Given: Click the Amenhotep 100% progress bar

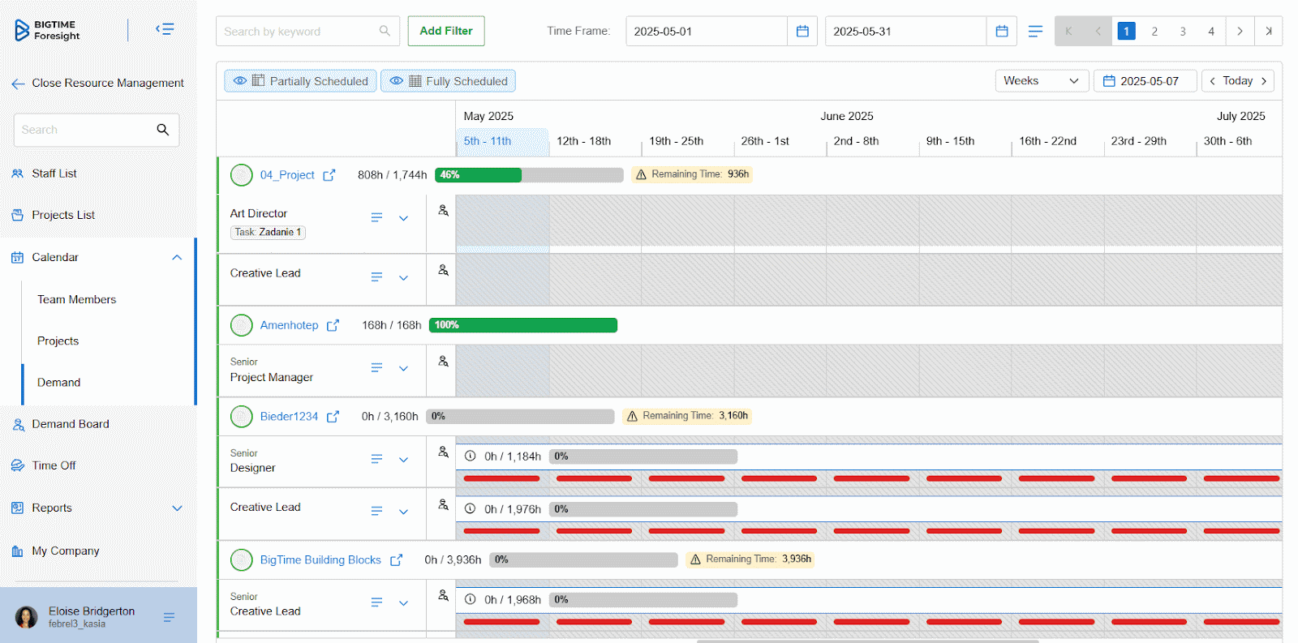Looking at the screenshot, I should 523,325.
